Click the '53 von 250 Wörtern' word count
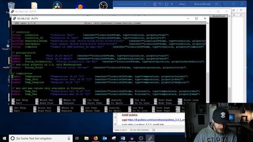The width and height of the screenshot is (253, 142). coord(140,130)
